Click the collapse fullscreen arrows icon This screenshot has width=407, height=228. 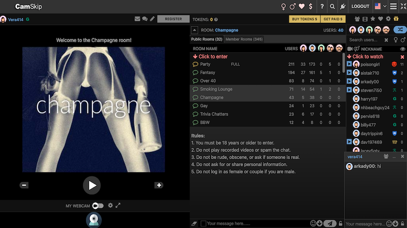pyautogui.click(x=403, y=6)
